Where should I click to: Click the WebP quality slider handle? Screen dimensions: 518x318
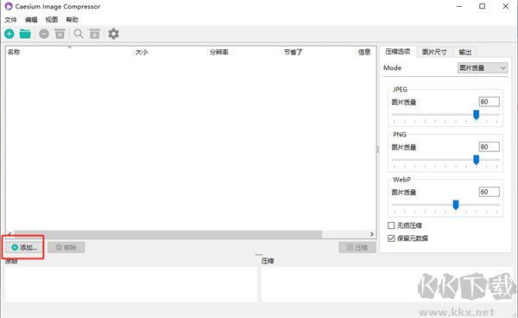(x=456, y=205)
